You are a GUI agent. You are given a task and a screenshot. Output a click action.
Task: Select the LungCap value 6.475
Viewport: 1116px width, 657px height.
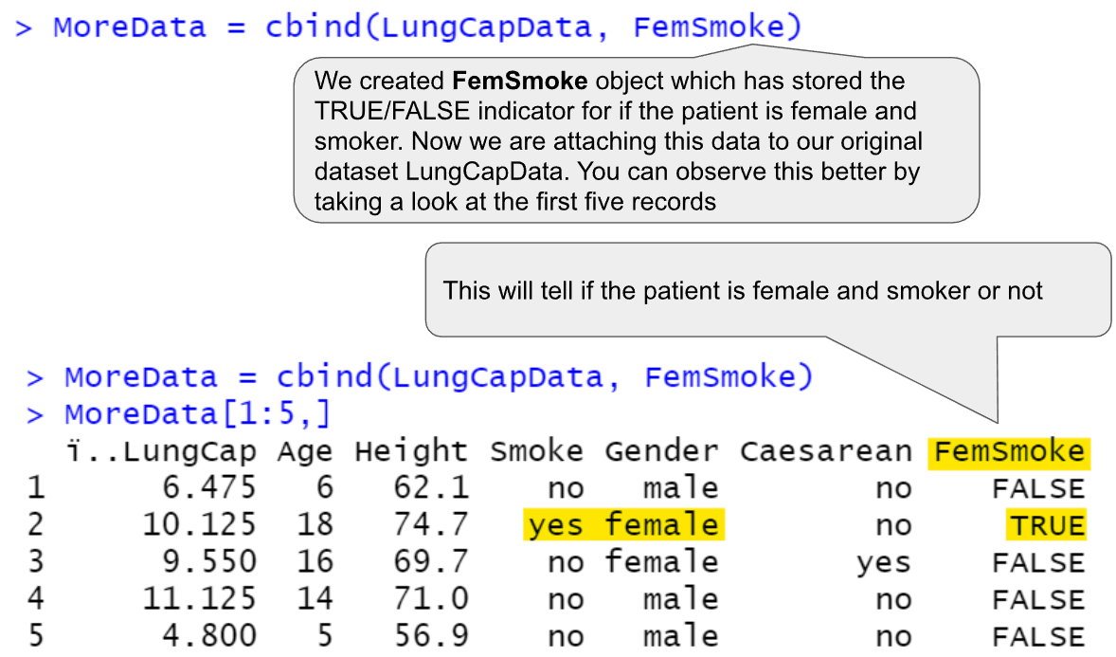[x=208, y=488]
